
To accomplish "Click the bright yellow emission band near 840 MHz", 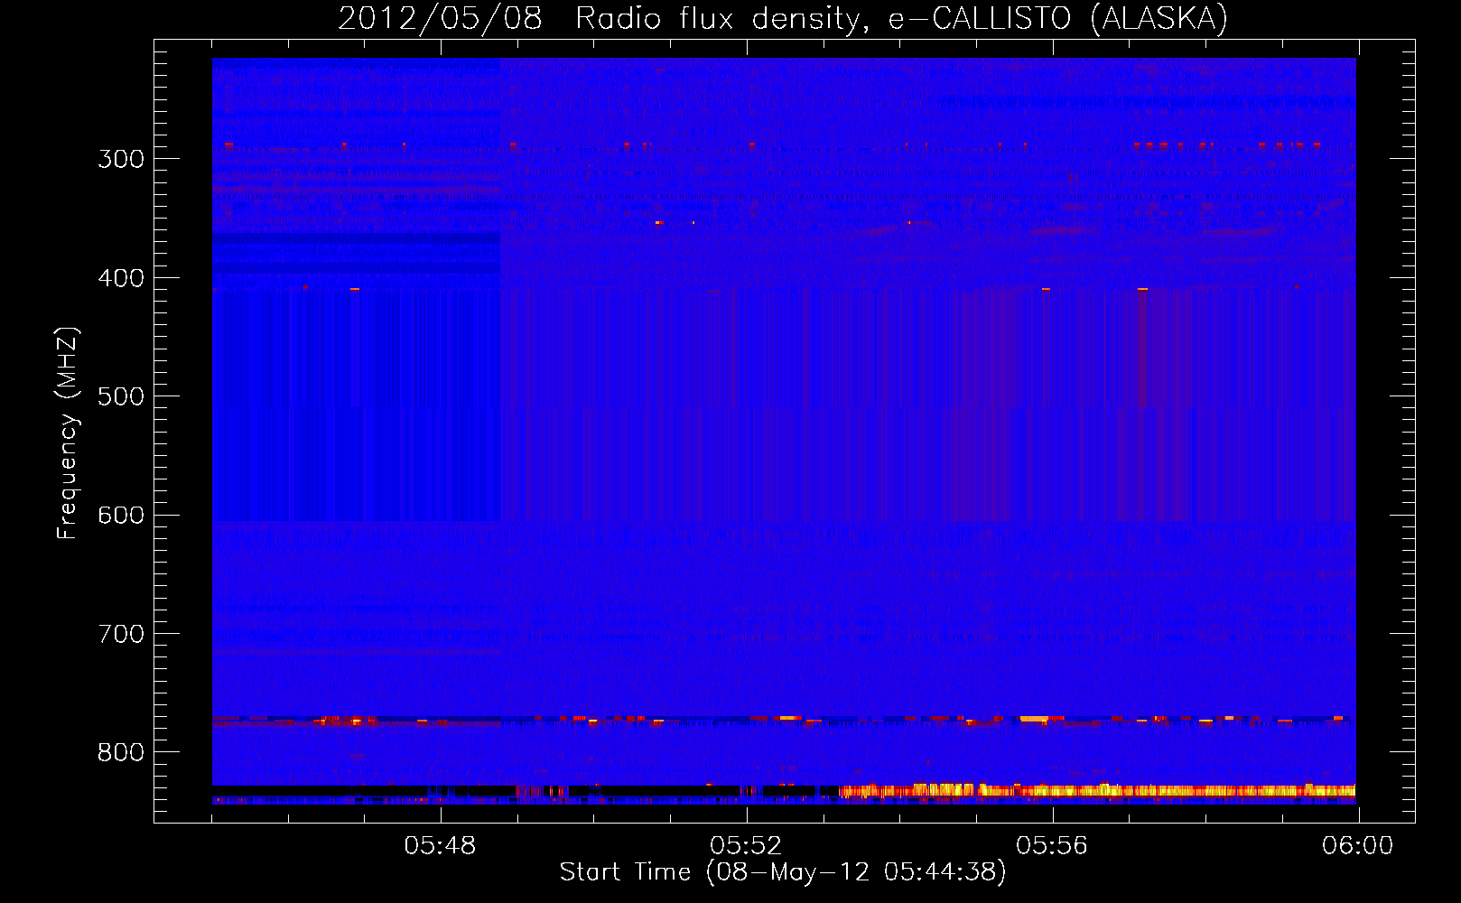I will tap(1097, 791).
